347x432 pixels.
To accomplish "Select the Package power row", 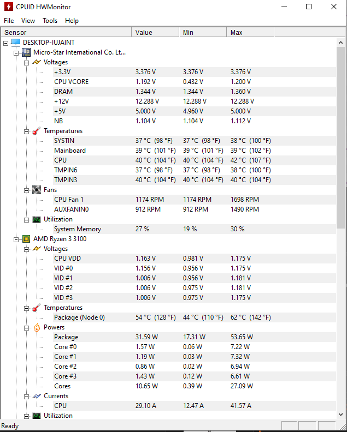I will coord(195,337).
